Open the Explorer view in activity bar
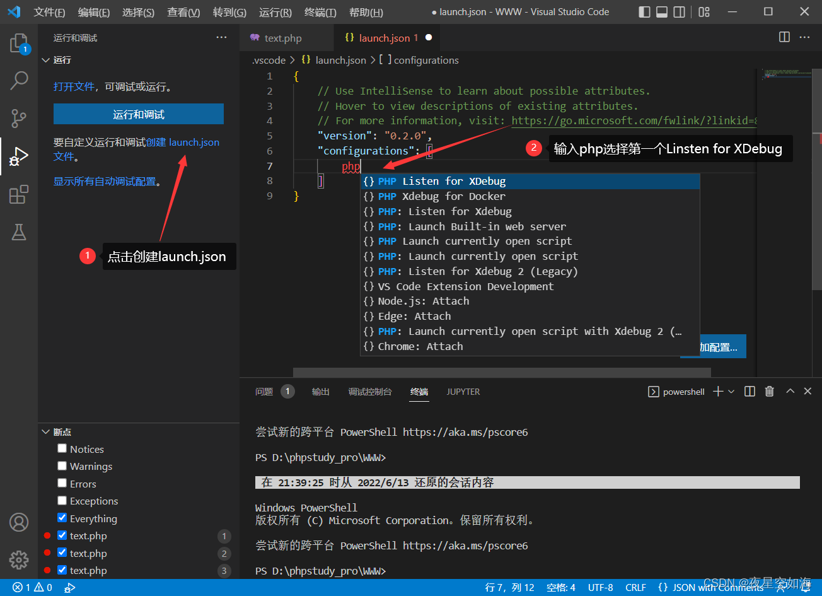This screenshot has height=596, width=822. coord(19,44)
